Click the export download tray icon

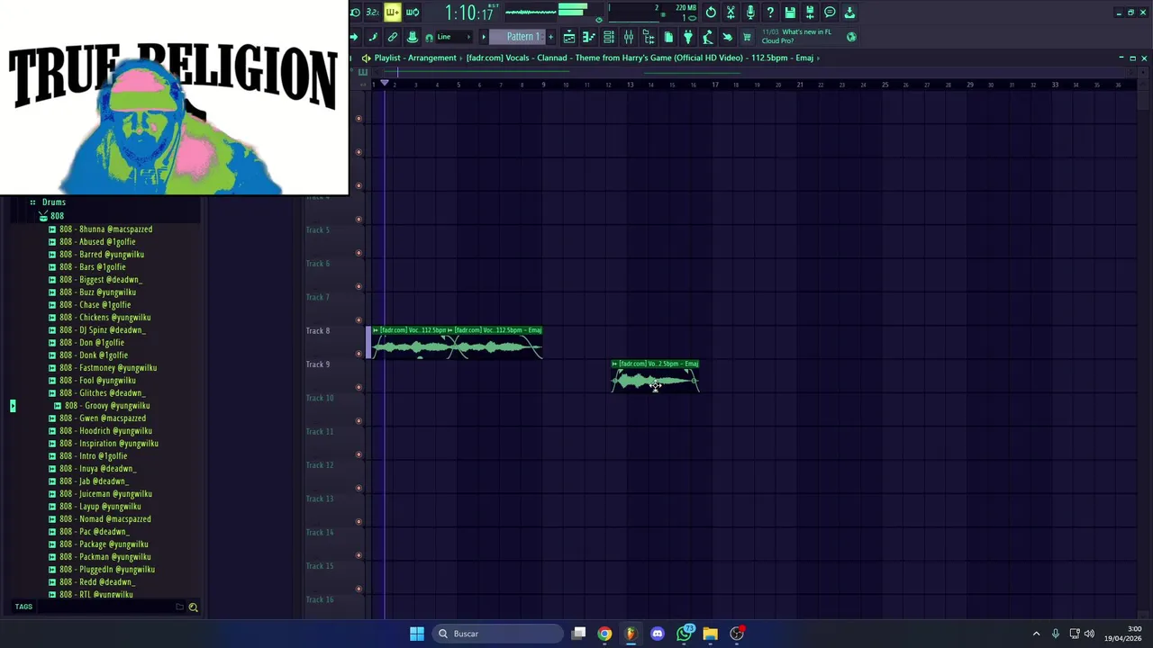[x=849, y=13]
